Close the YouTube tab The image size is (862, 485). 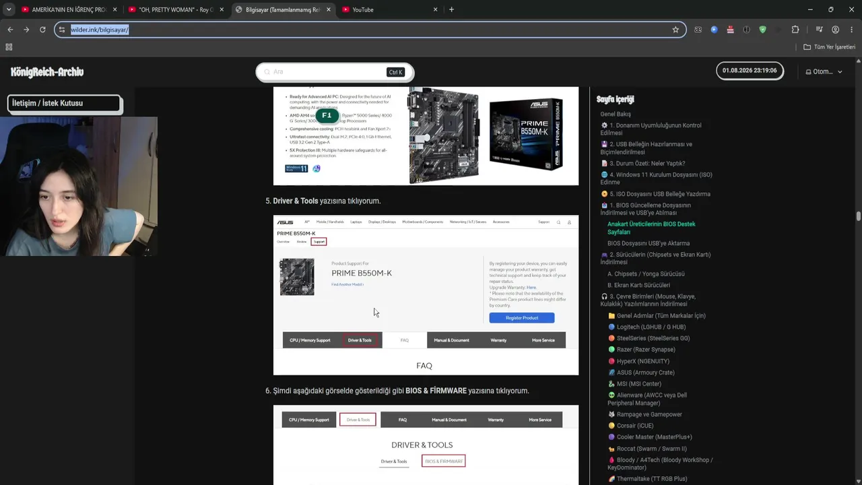tap(435, 9)
